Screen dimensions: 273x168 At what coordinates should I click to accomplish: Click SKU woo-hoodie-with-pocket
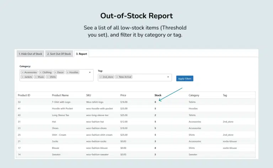click(100, 109)
